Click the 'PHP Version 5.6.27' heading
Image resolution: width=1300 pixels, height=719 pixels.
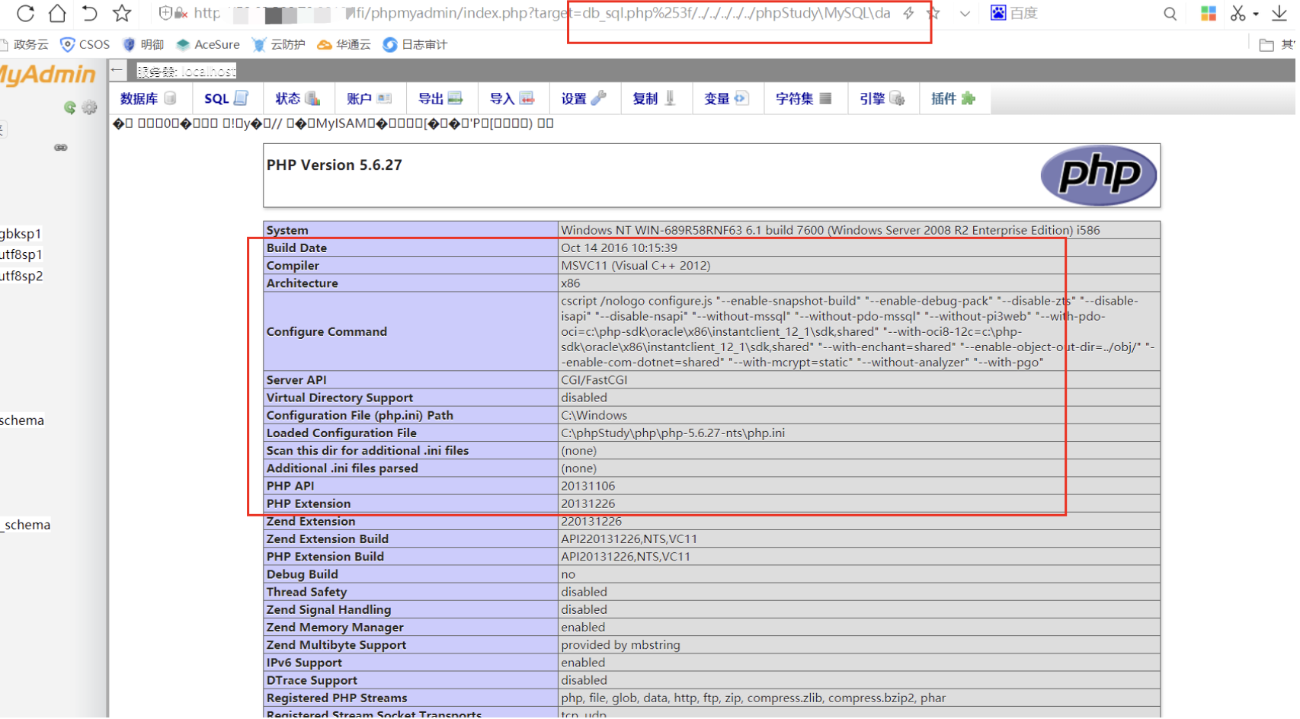click(335, 165)
